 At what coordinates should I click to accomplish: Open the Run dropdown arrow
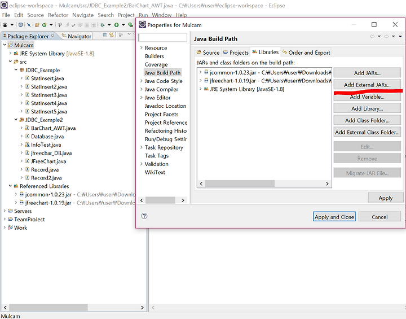point(123,25)
